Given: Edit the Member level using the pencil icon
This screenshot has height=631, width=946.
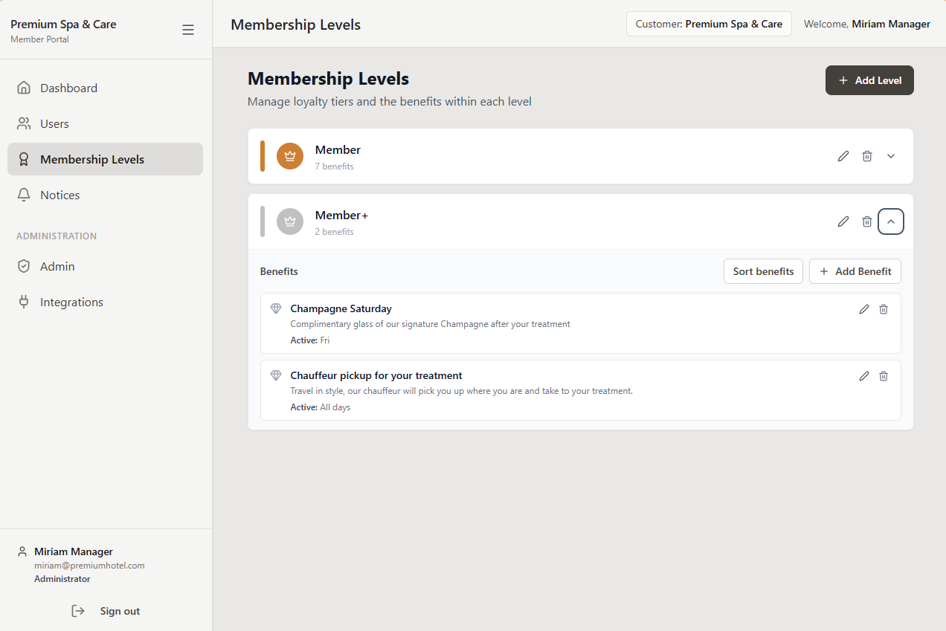Looking at the screenshot, I should [843, 156].
